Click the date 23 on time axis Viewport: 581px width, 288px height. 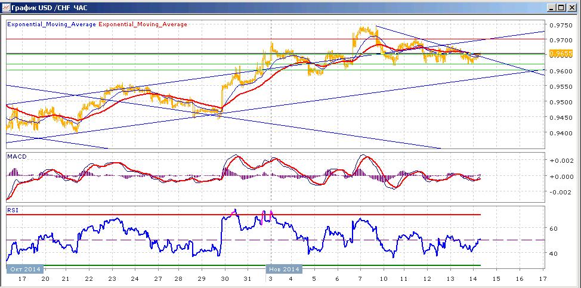coord(112,278)
